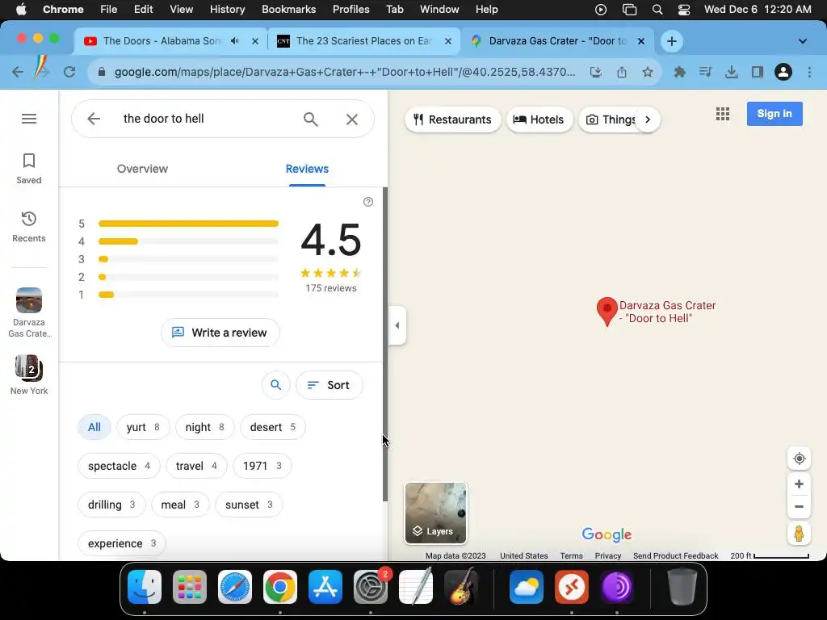
Task: Open Chrome extensions puzzle icon
Action: click(x=680, y=72)
